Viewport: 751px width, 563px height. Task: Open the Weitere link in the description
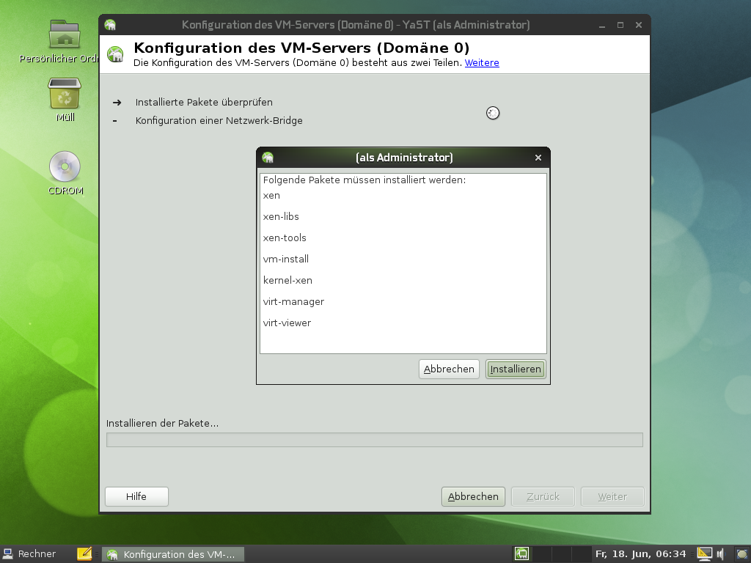[x=481, y=62]
